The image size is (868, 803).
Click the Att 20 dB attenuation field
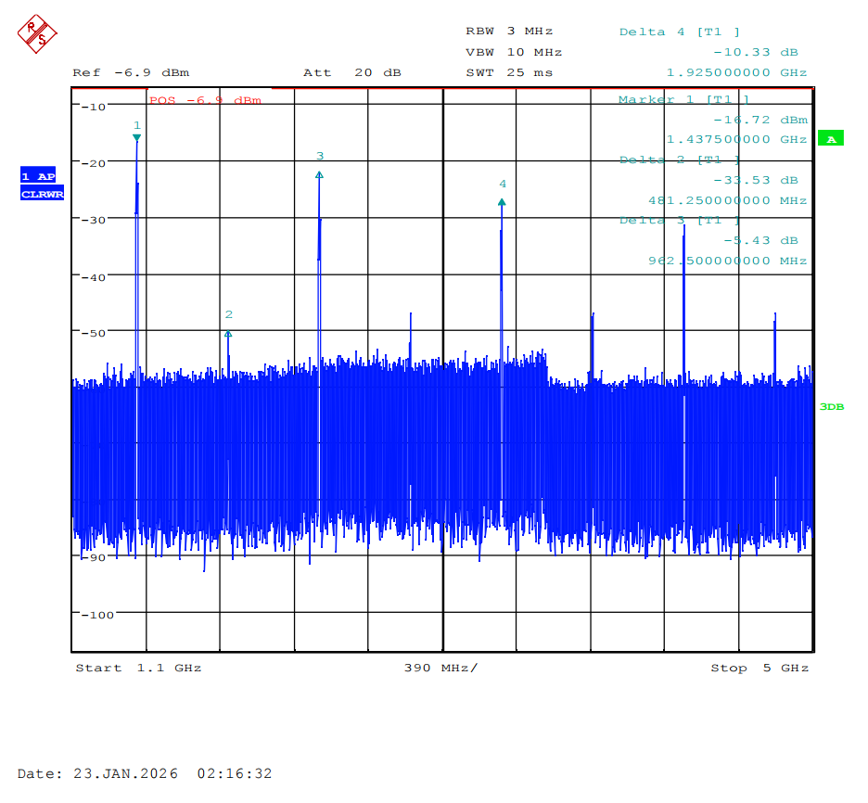click(352, 72)
